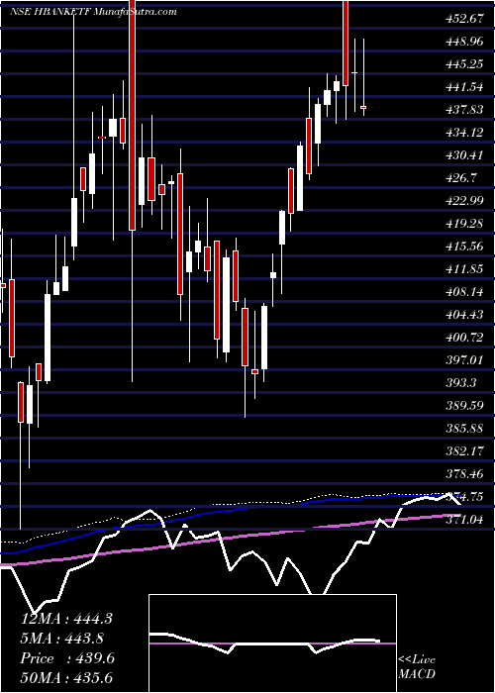Click the 408.14 price axis label
This screenshot has height=693, width=495.
[x=463, y=292]
